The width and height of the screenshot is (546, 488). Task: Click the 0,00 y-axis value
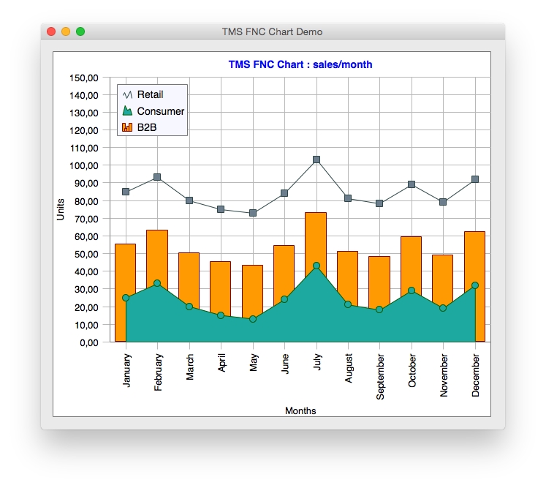(x=89, y=342)
